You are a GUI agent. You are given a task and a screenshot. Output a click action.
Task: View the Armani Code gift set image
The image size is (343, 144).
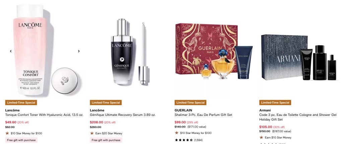298,57
